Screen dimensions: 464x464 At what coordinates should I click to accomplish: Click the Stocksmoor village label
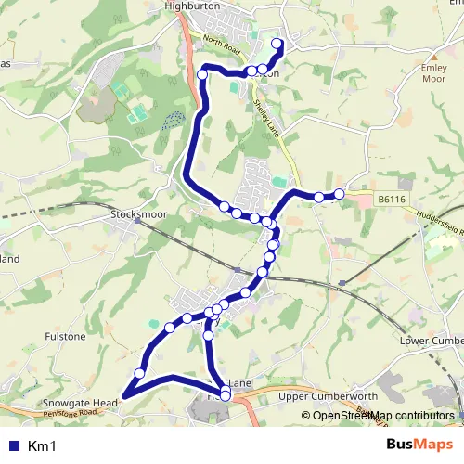pyautogui.click(x=138, y=214)
